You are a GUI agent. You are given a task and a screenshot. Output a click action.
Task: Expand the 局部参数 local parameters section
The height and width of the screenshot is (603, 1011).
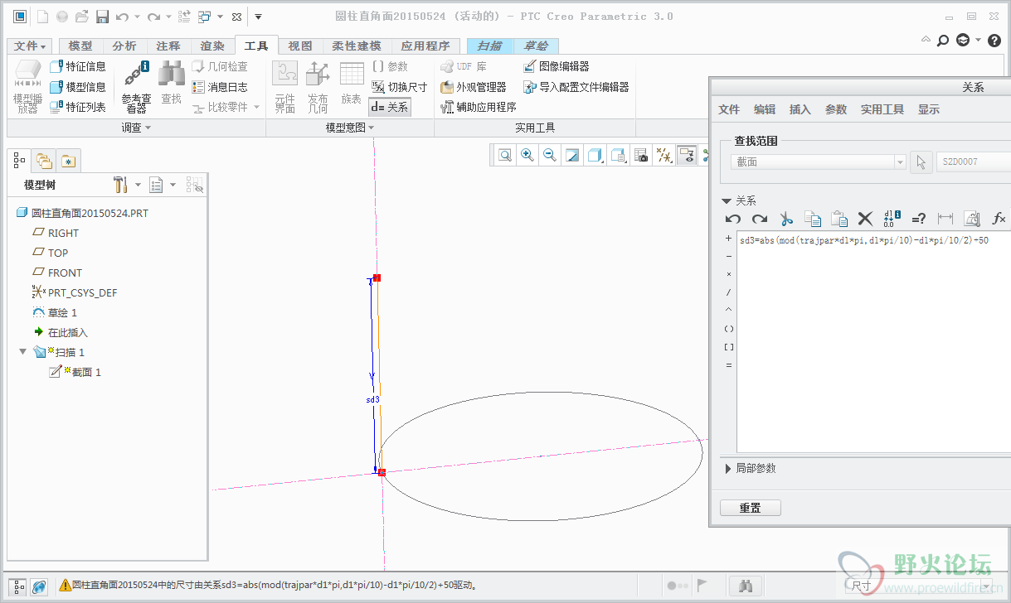click(x=728, y=469)
